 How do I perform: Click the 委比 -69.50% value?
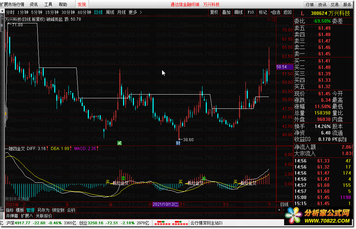pyautogui.click(x=322, y=21)
